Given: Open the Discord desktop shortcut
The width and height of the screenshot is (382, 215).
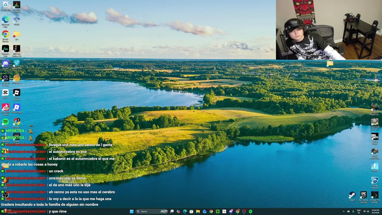Looking at the screenshot, I should pos(5,64).
